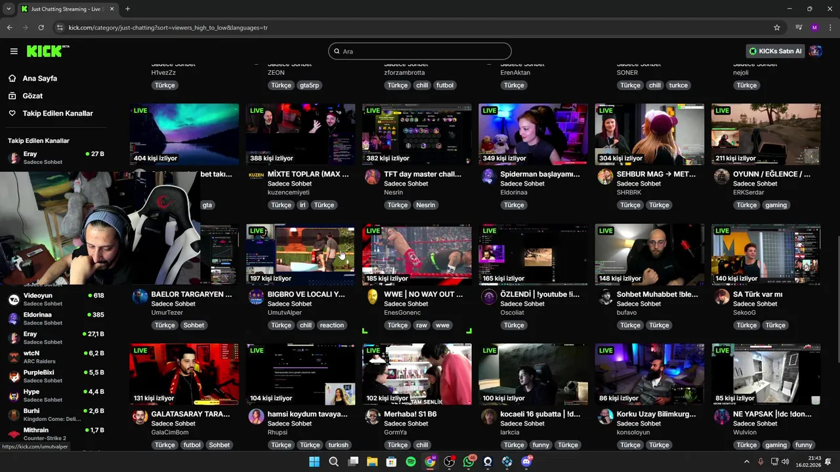Open the Windows Start menu

click(x=314, y=462)
